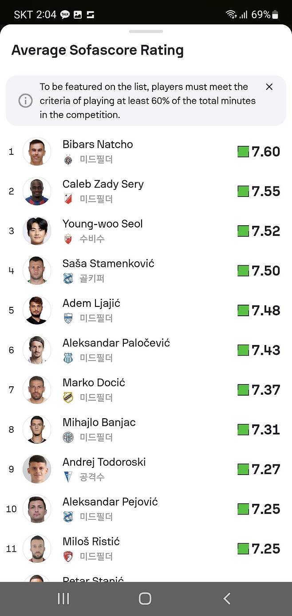Screen dimensions: 292x616
Task: Open the partially visible Petar Stanić row
Action: pos(93,578)
